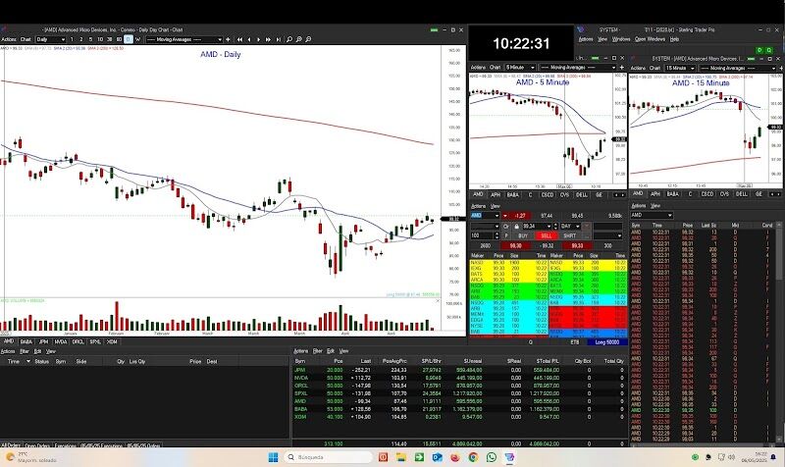
Task: Select NVDA tab below Daily chart
Action: click(x=61, y=341)
